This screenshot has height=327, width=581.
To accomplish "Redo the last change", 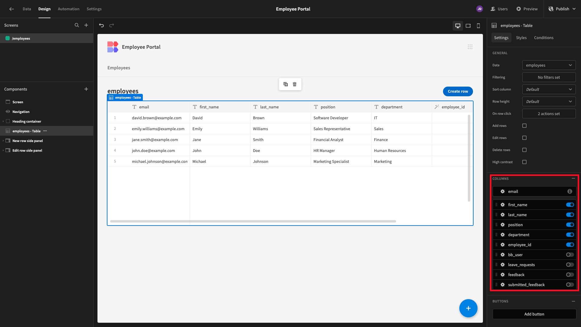I will [112, 25].
